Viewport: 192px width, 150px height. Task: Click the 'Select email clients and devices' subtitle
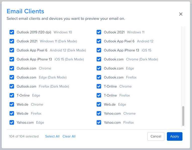[66, 19]
